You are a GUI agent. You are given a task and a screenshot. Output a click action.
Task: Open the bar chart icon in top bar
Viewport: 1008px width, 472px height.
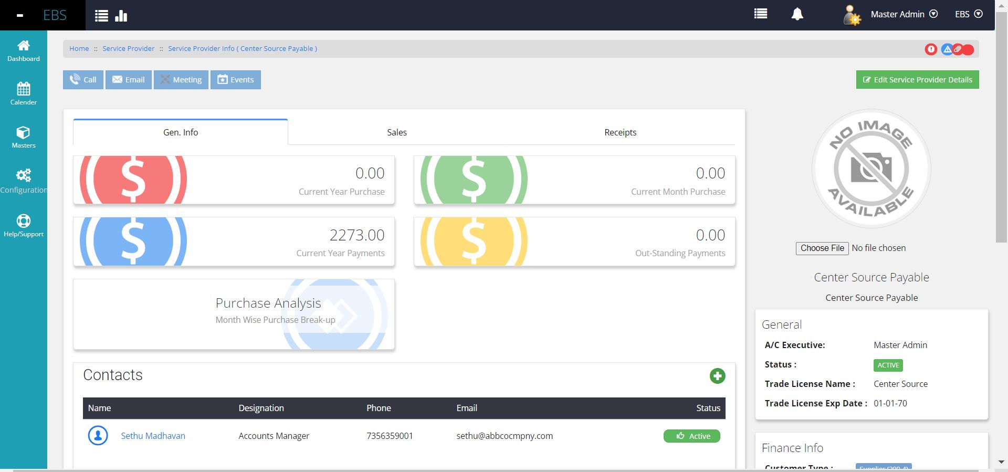121,16
